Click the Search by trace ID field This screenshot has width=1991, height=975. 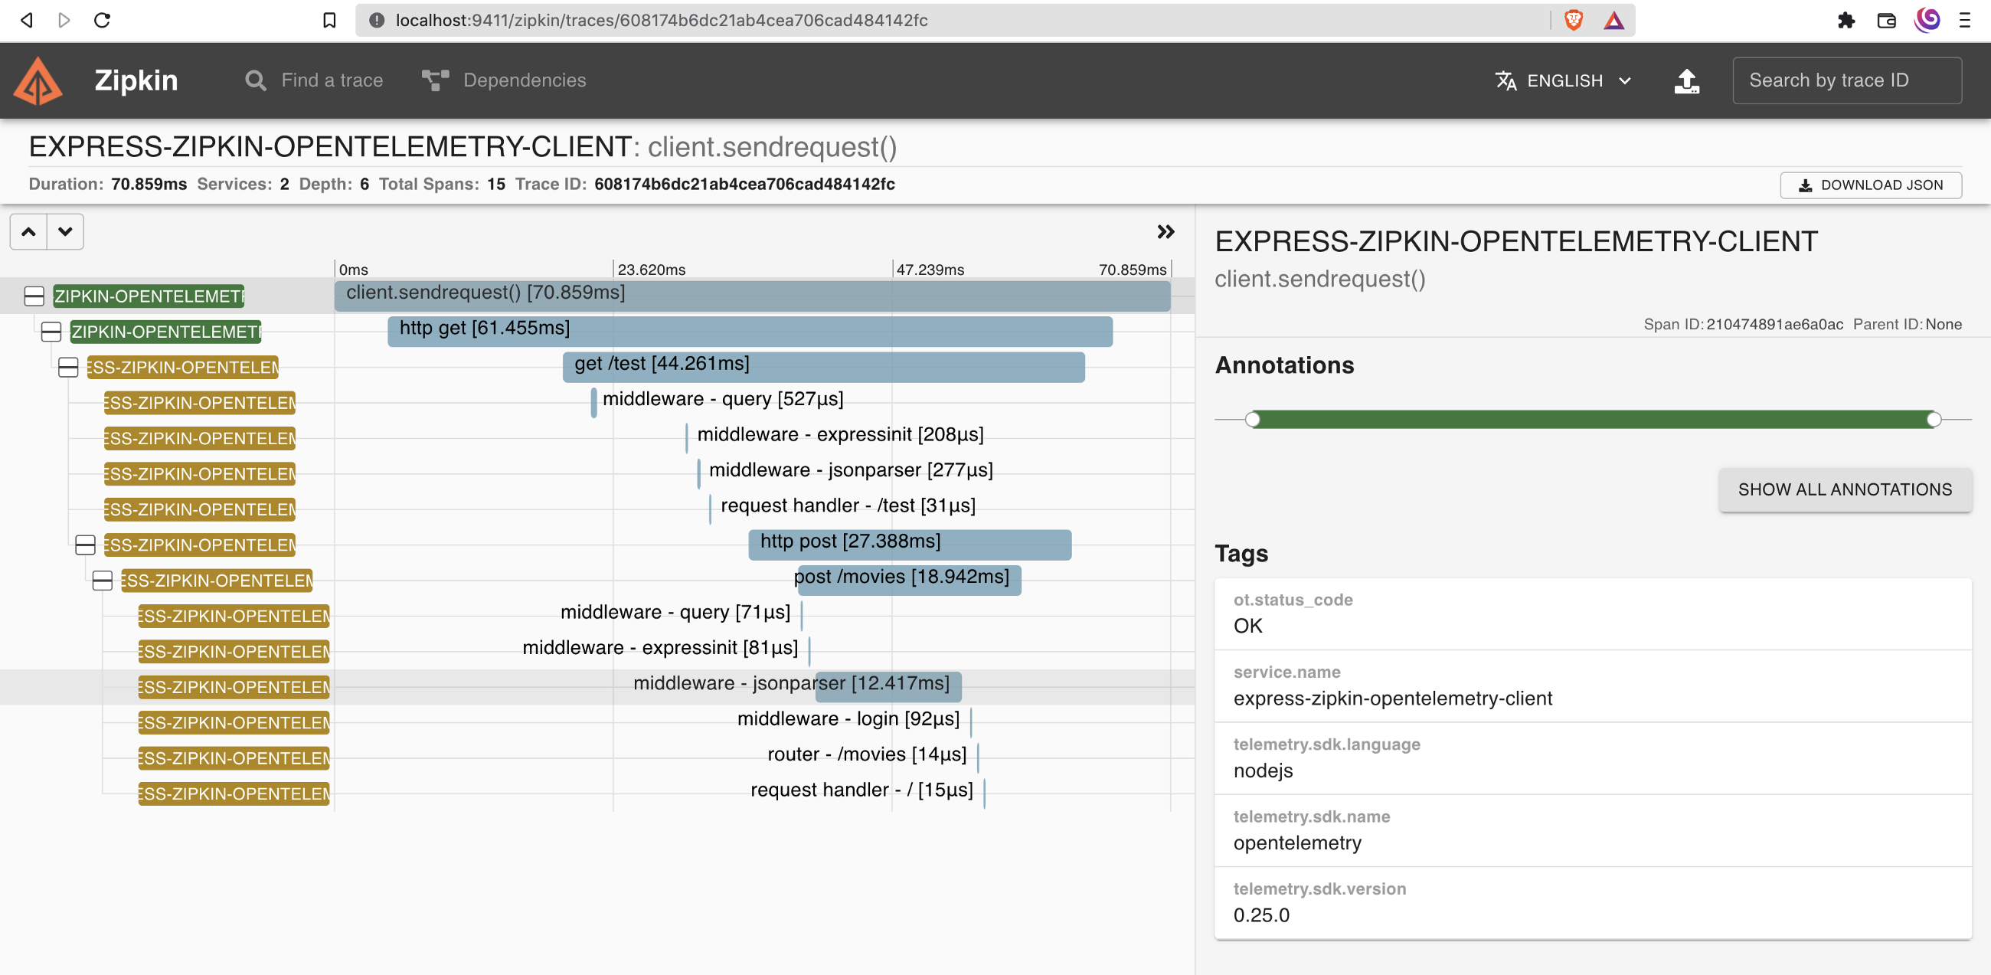tap(1846, 80)
